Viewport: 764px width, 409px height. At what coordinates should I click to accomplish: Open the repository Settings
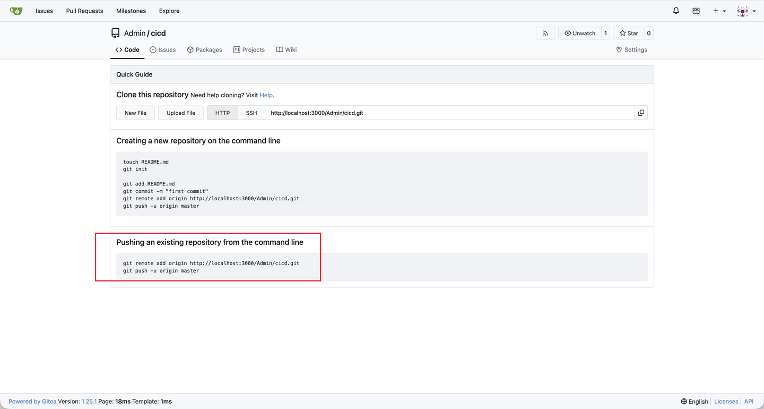631,50
